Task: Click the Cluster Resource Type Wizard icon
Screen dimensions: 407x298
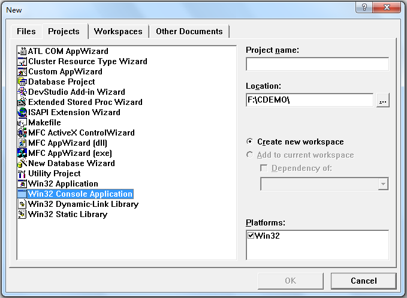Action: [x=22, y=61]
